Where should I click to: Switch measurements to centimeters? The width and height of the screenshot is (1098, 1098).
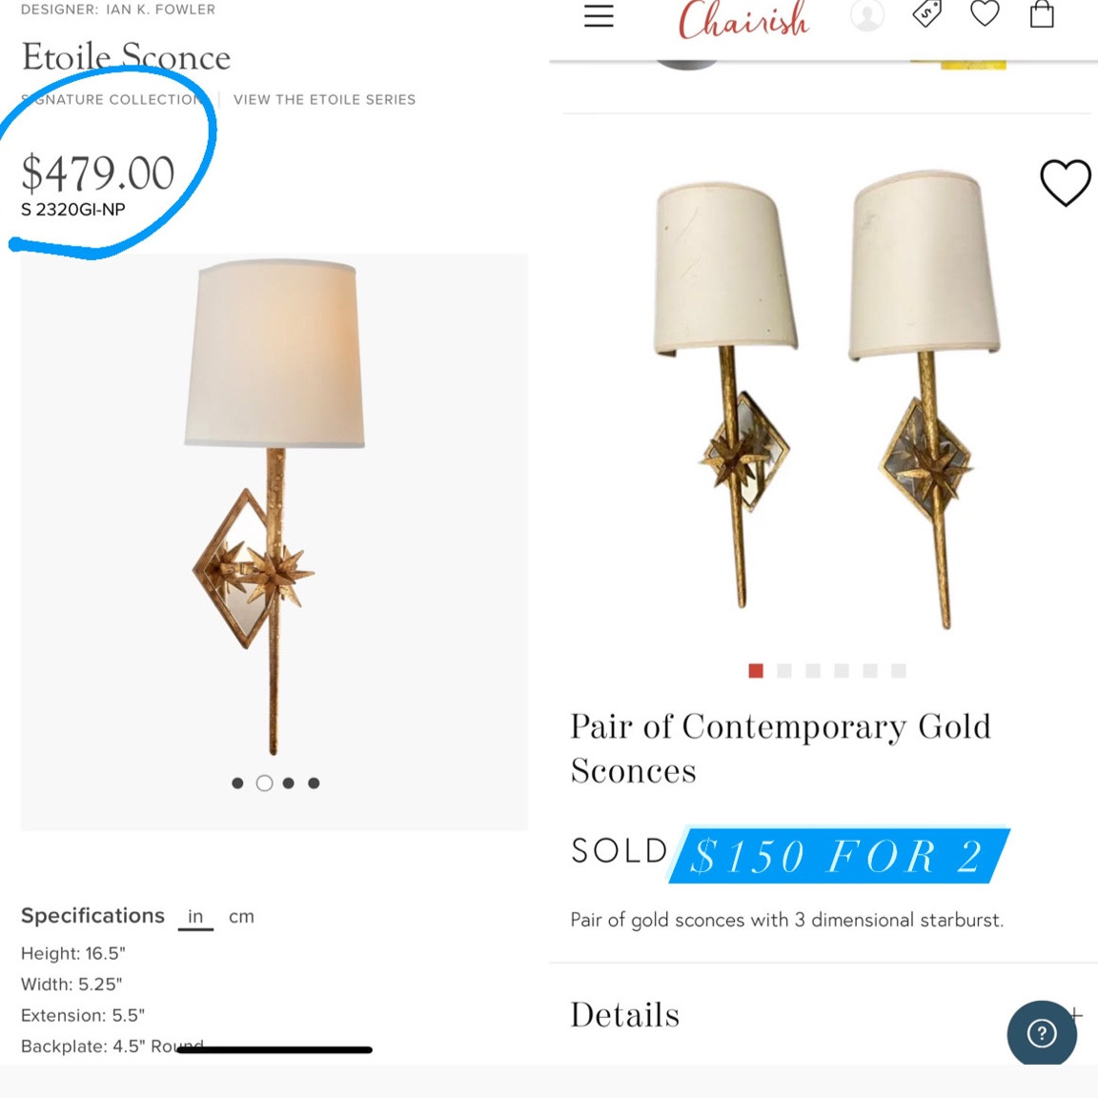[x=241, y=916]
